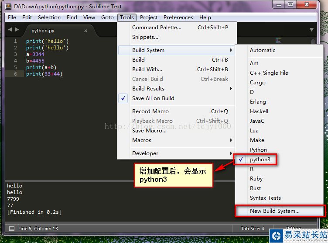328x243 pixels.
Task: Click output line 7799 in build panel
Action: [x=13, y=199]
